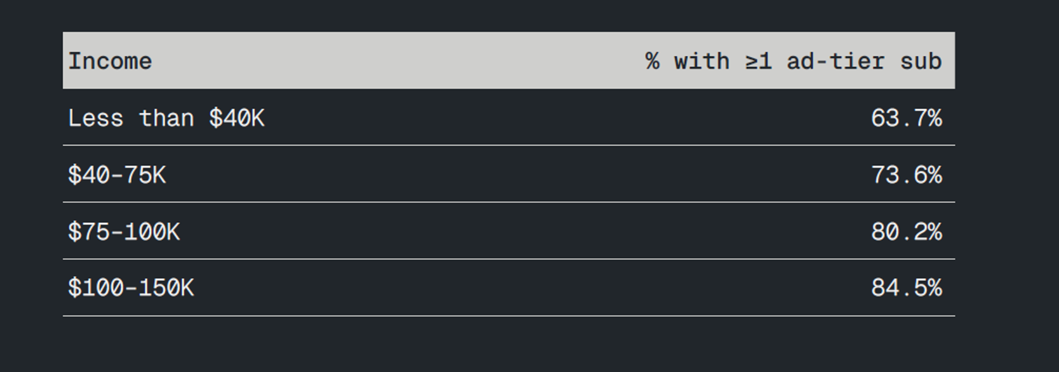Click divider line below $40-75K row
The height and width of the screenshot is (372, 1059).
tap(509, 202)
